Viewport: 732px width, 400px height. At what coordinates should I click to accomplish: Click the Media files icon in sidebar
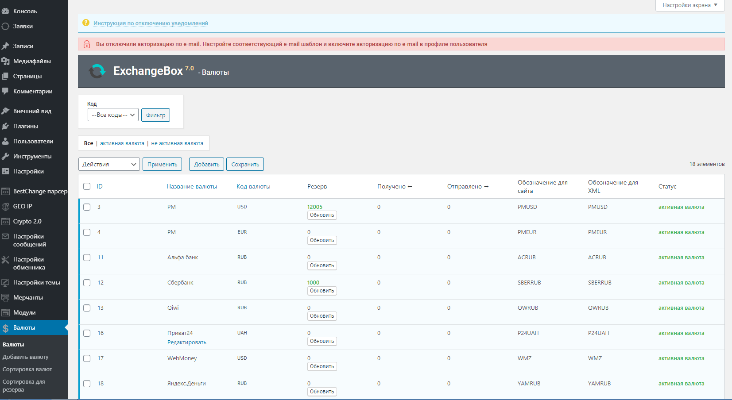pyautogui.click(x=5, y=61)
